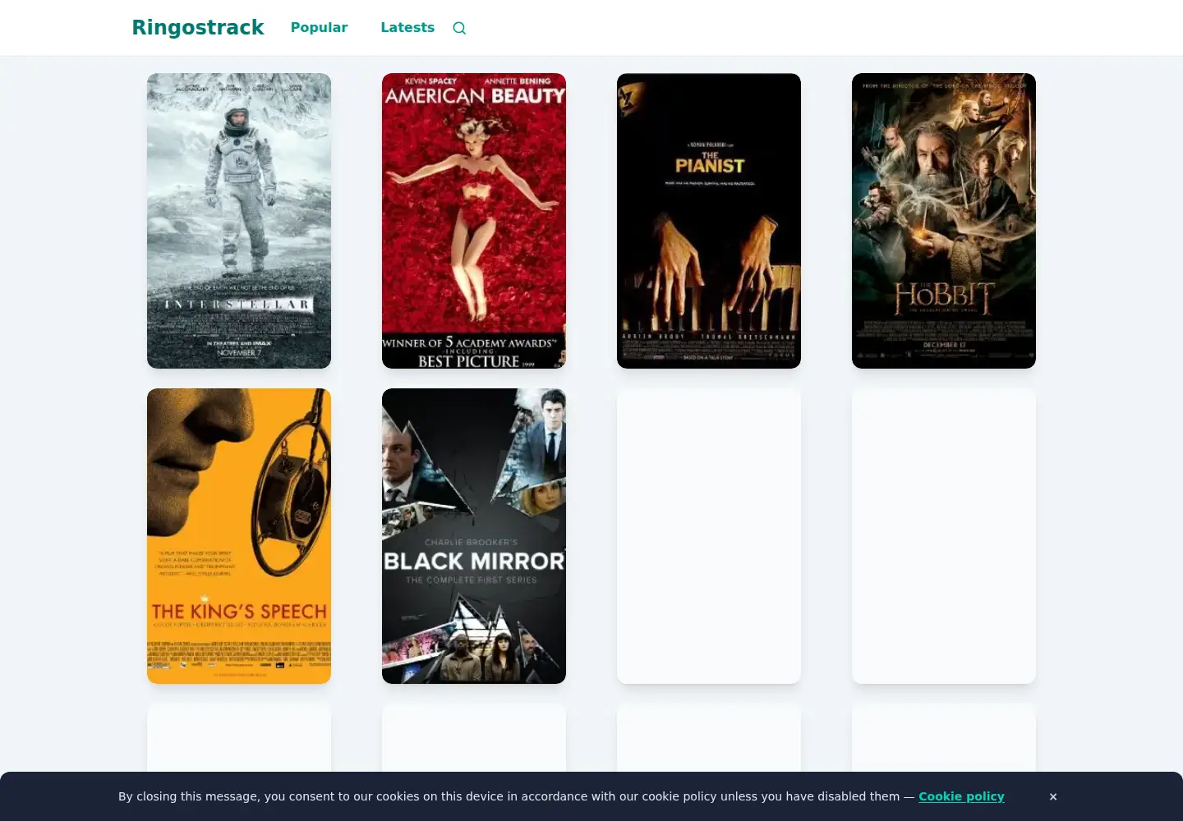The image size is (1183, 821).
Task: Select the American Beauty poster
Action: click(474, 221)
